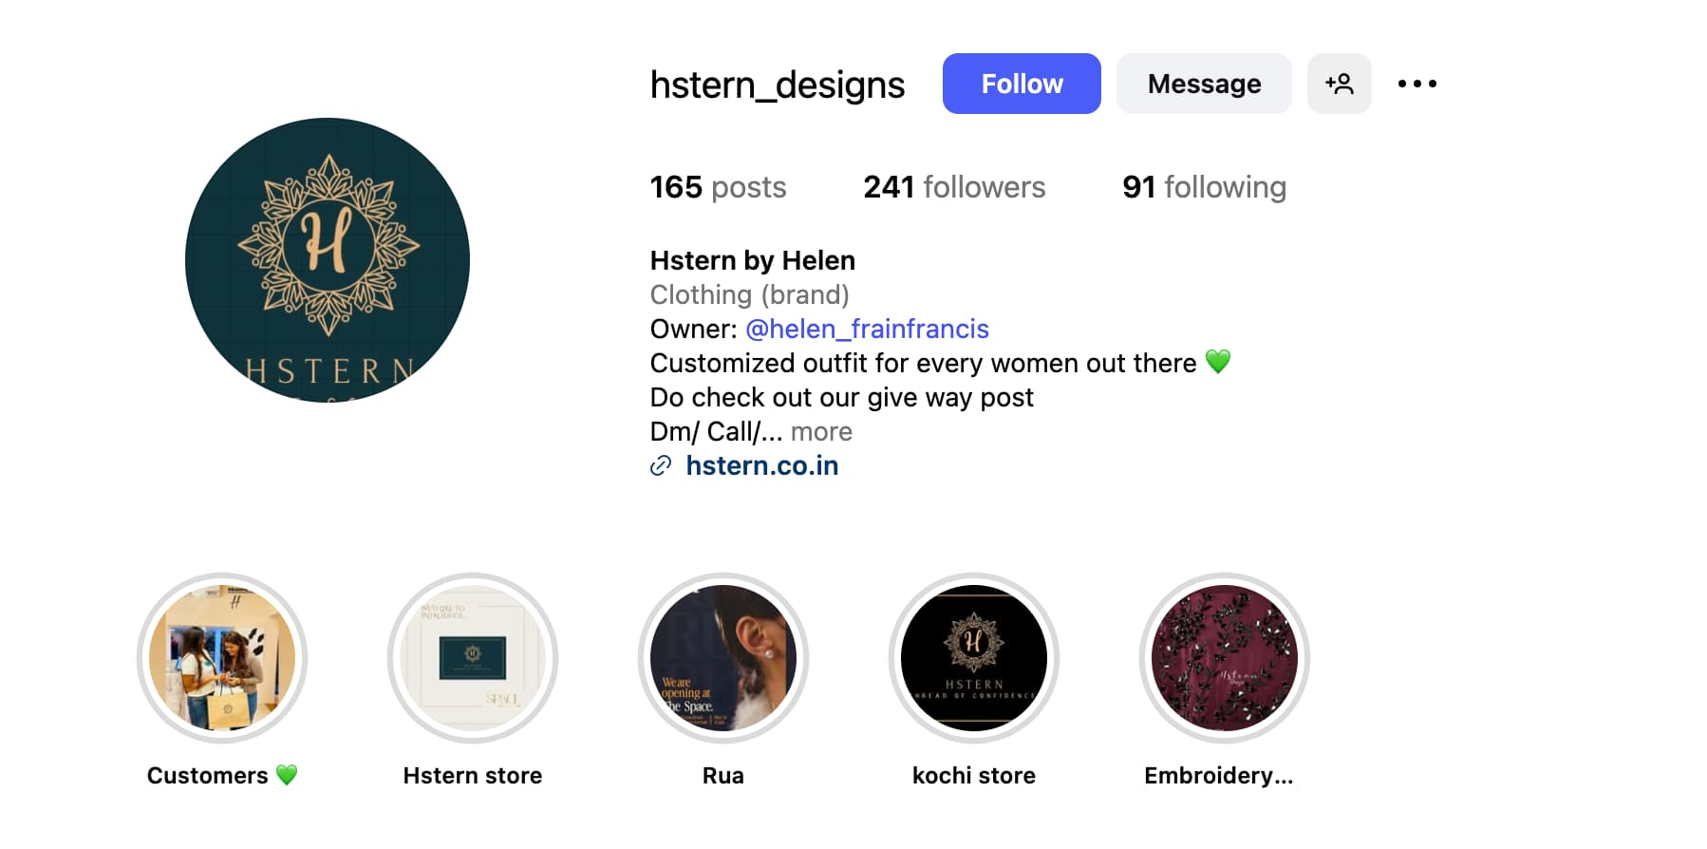
Task: Open the three-dot more options menu
Action: 1416,84
